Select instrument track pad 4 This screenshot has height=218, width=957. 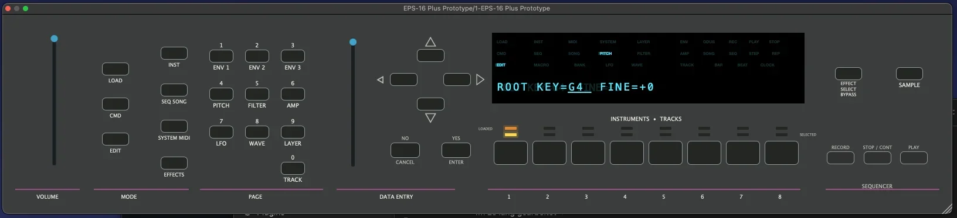click(x=627, y=153)
